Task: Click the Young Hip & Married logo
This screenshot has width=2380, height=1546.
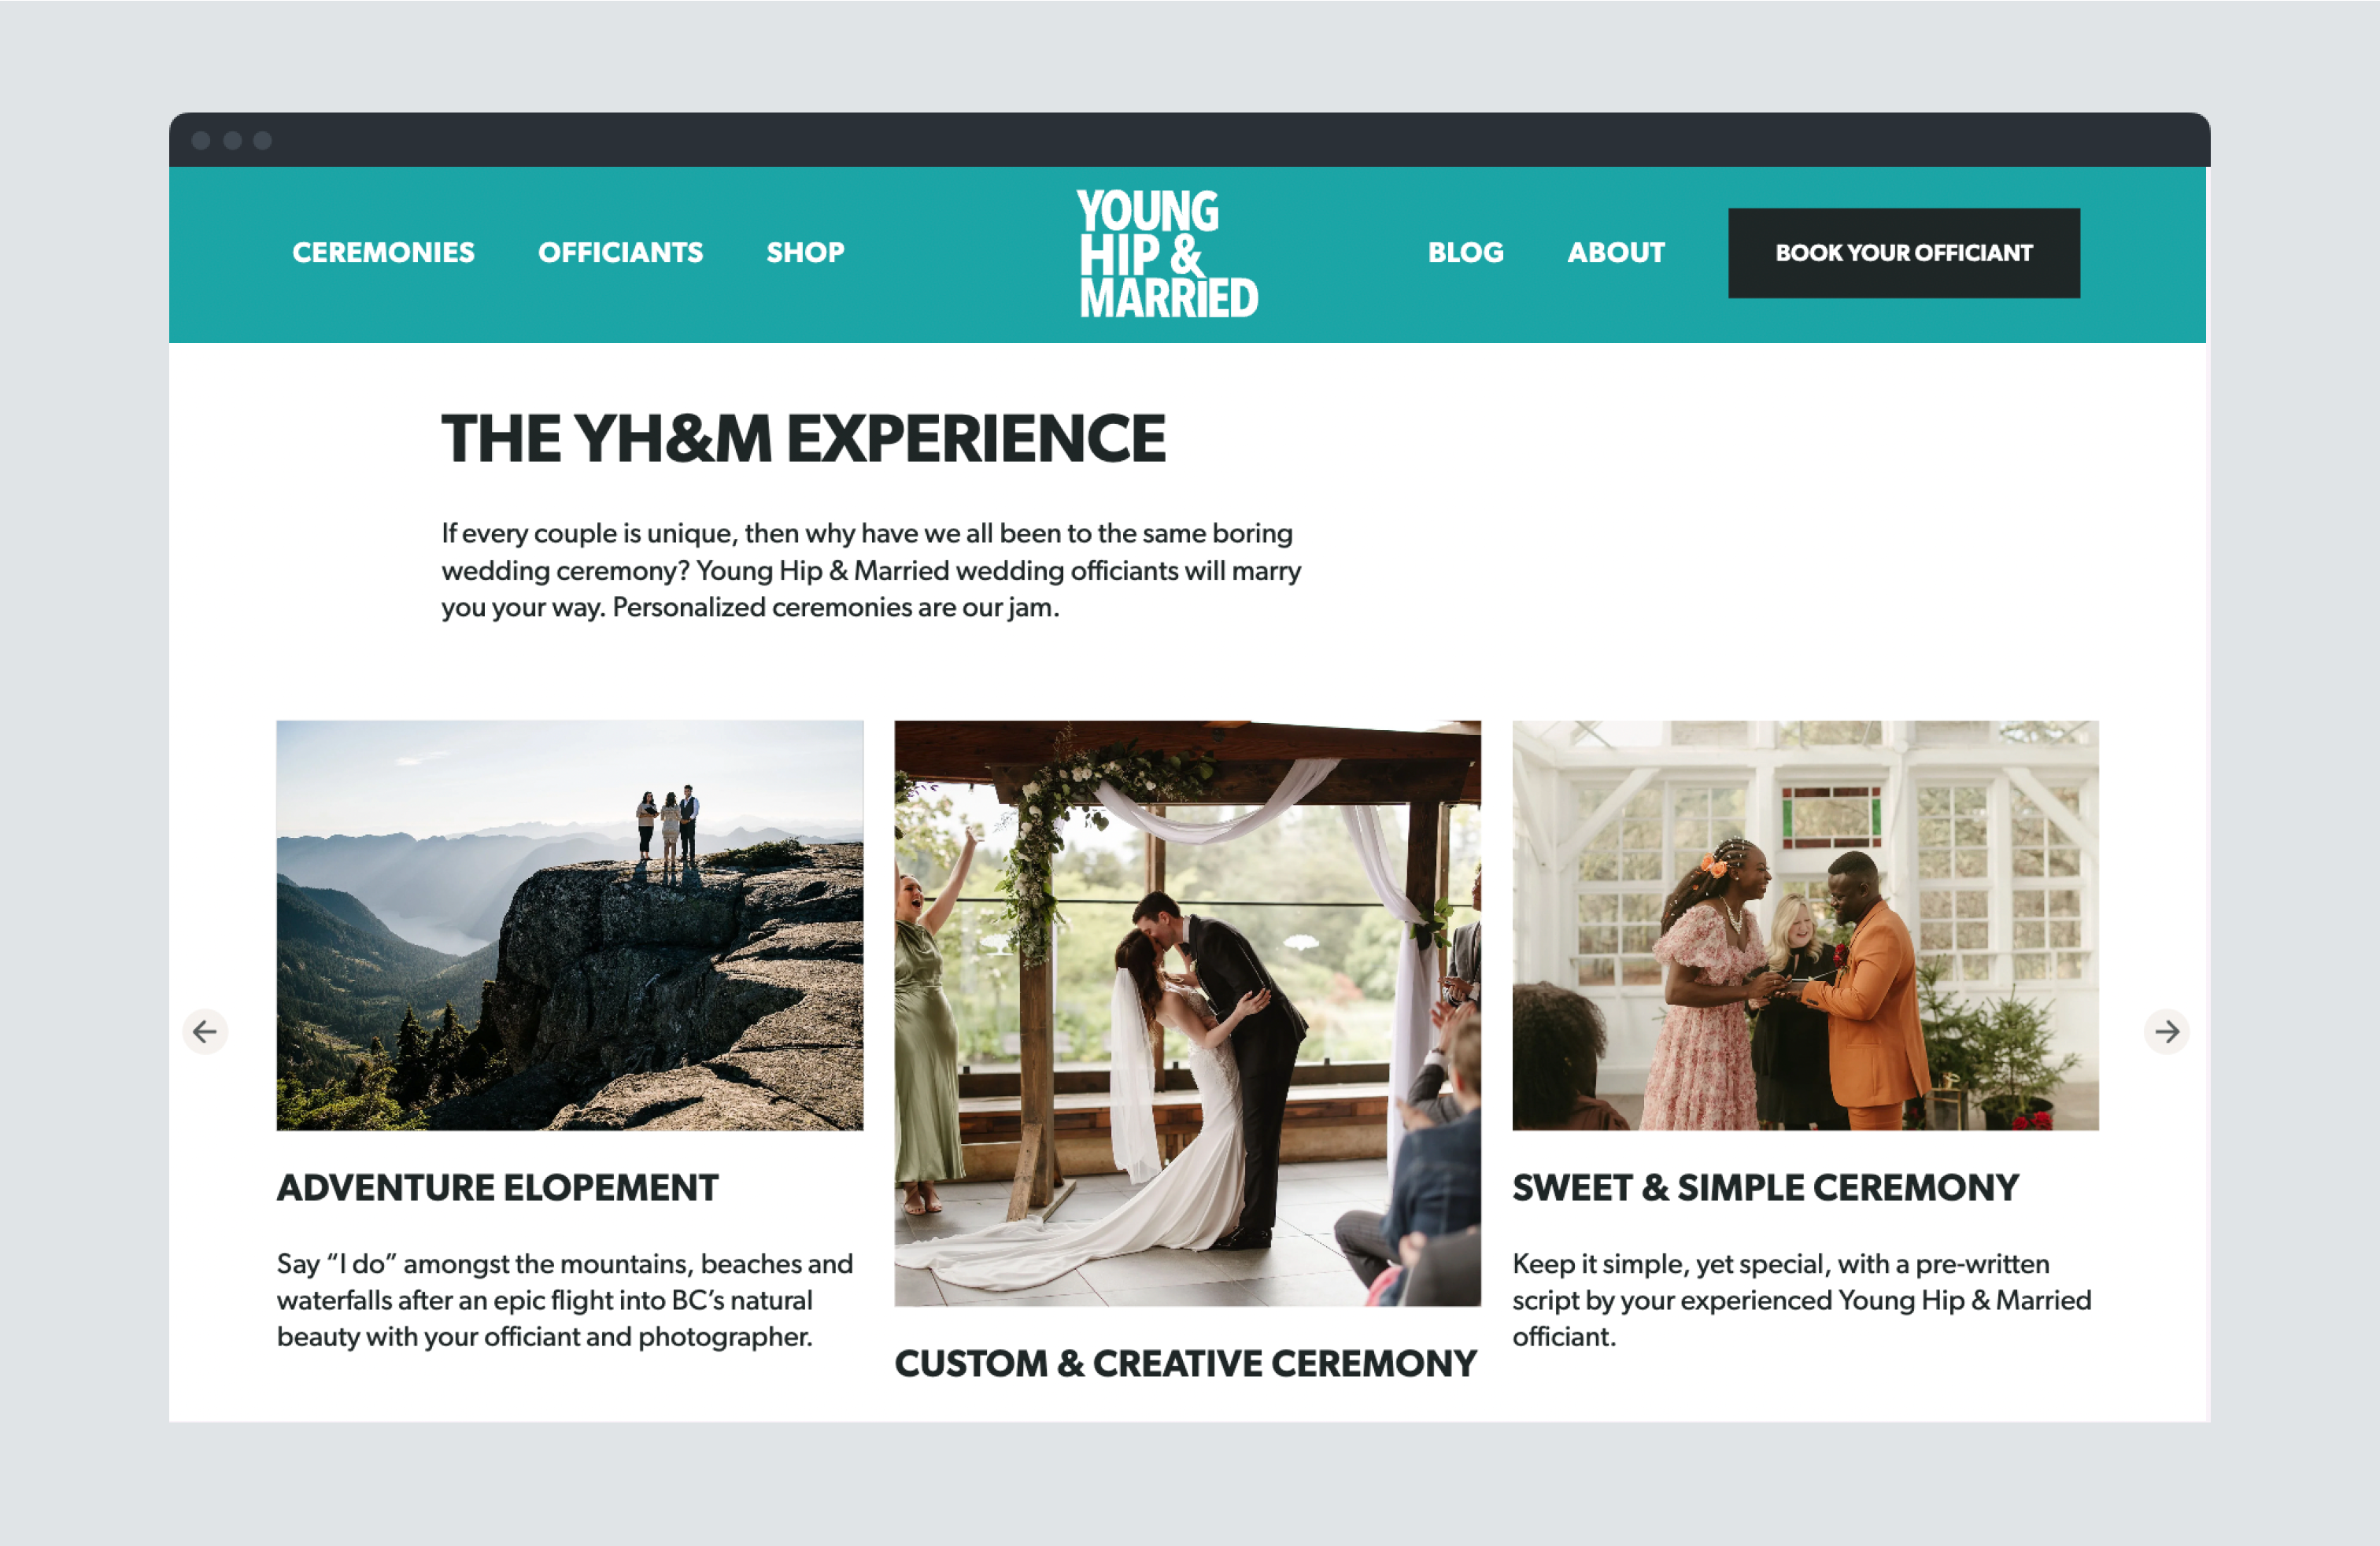Action: 1167,254
